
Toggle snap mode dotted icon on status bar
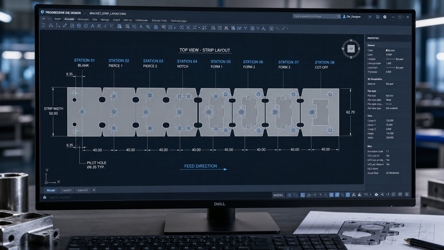point(296,195)
